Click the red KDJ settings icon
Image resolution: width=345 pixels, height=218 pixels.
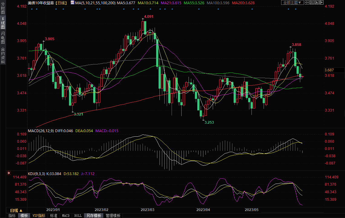9,173
